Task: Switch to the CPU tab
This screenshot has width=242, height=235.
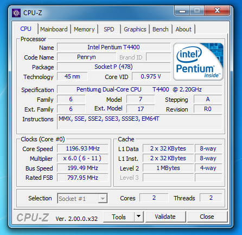Action: pos(26,29)
